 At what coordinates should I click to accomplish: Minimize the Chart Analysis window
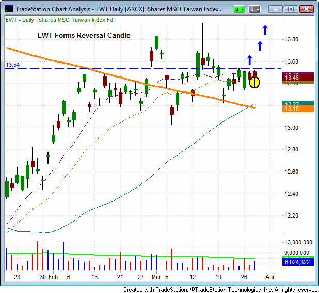coord(276,9)
